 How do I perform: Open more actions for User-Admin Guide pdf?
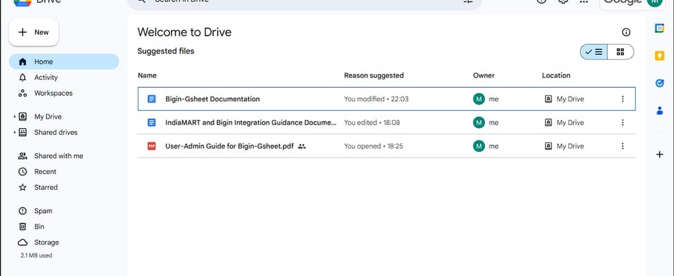click(623, 146)
